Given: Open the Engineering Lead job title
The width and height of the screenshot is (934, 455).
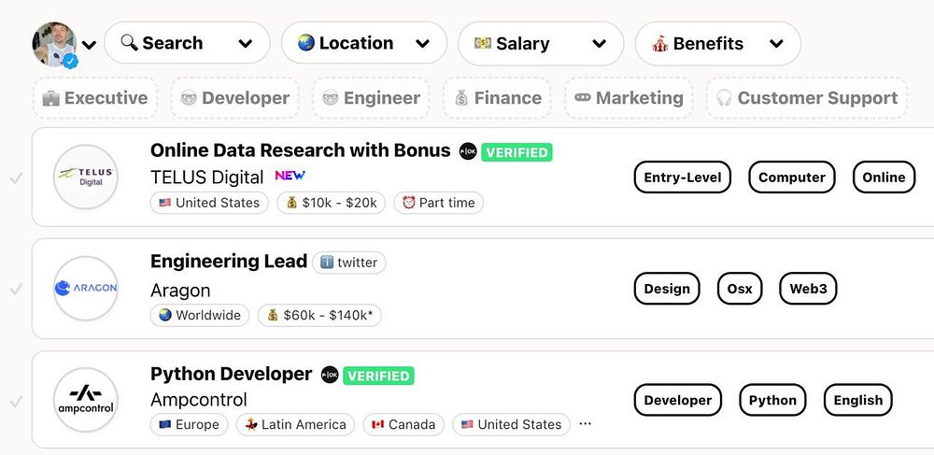Looking at the screenshot, I should tap(229, 262).
